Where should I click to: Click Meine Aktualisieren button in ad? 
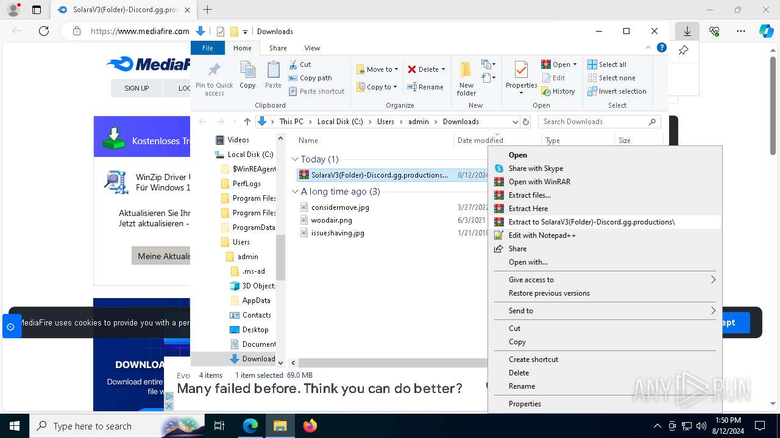pyautogui.click(x=161, y=256)
